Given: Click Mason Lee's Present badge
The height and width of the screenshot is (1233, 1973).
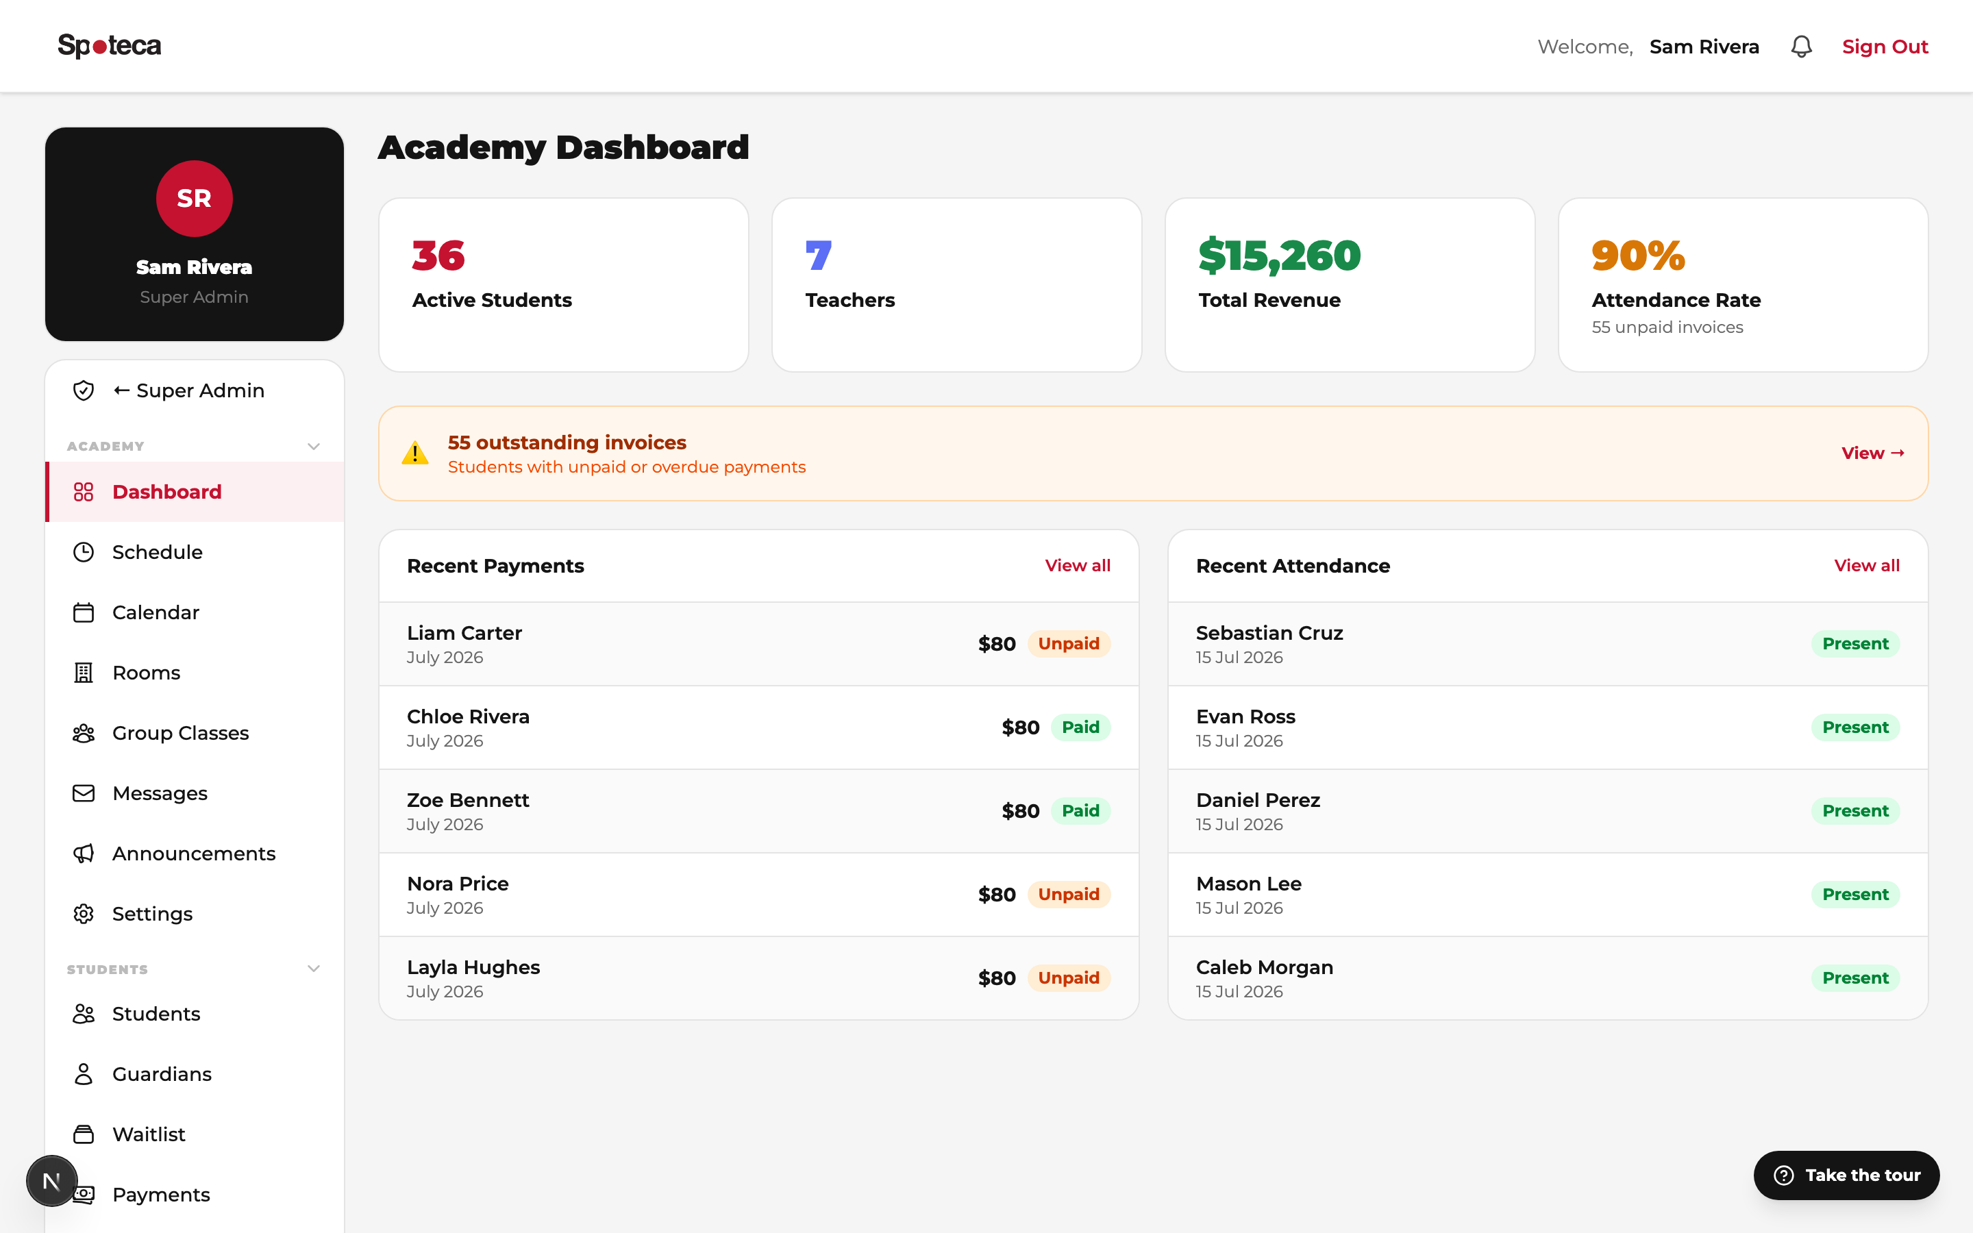Looking at the screenshot, I should (1854, 894).
